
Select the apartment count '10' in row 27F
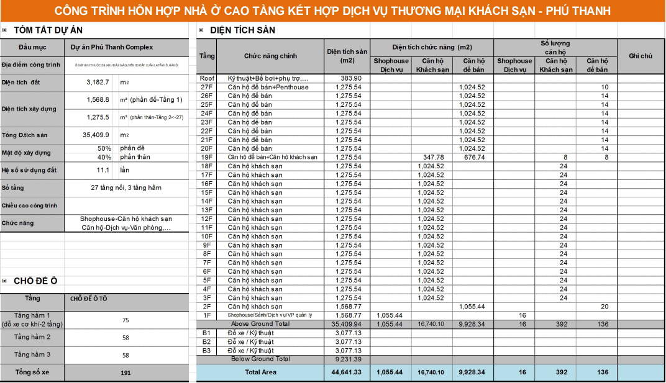[x=604, y=87]
